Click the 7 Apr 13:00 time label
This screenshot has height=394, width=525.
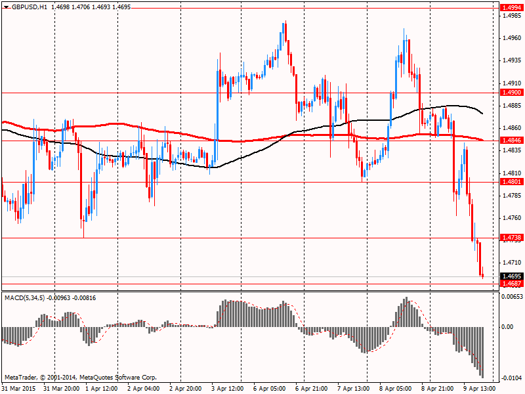coord(354,389)
